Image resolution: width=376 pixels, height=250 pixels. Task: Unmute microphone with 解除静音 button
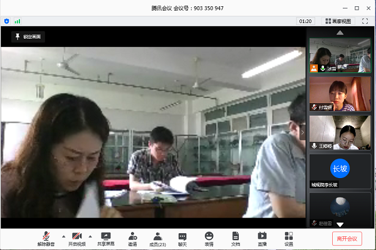click(46, 238)
